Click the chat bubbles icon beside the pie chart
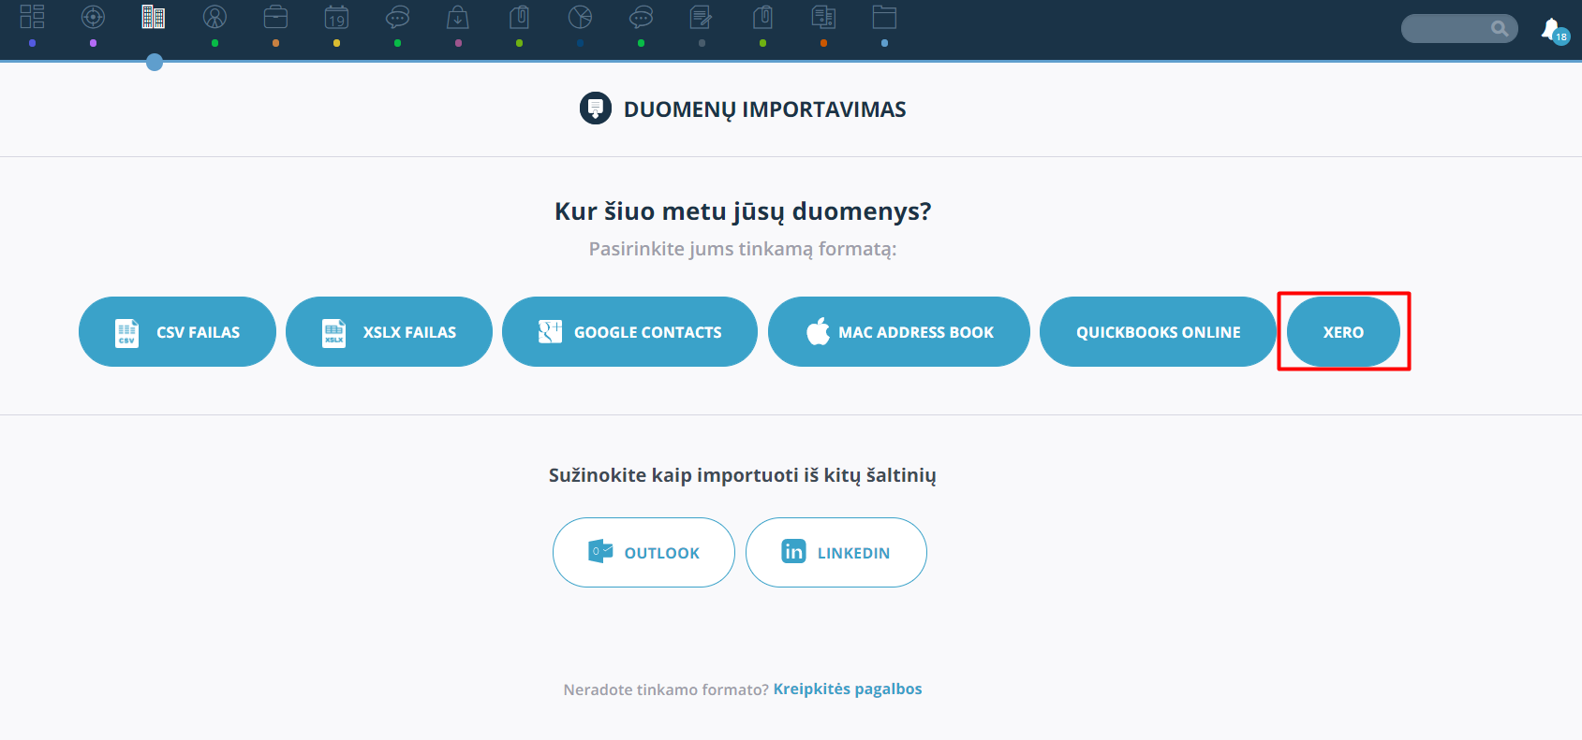Screen dimensions: 1582x740 pos(641,17)
